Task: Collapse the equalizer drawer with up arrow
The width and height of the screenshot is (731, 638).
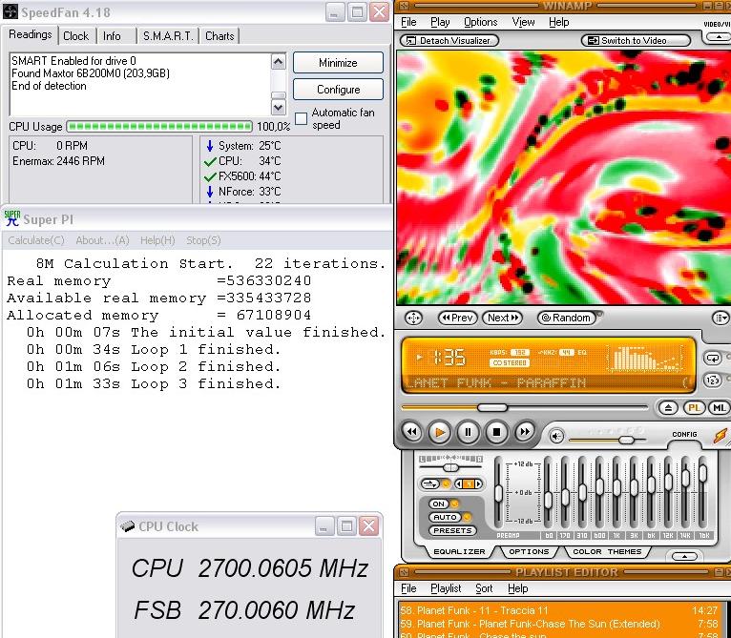Action: pos(684,556)
